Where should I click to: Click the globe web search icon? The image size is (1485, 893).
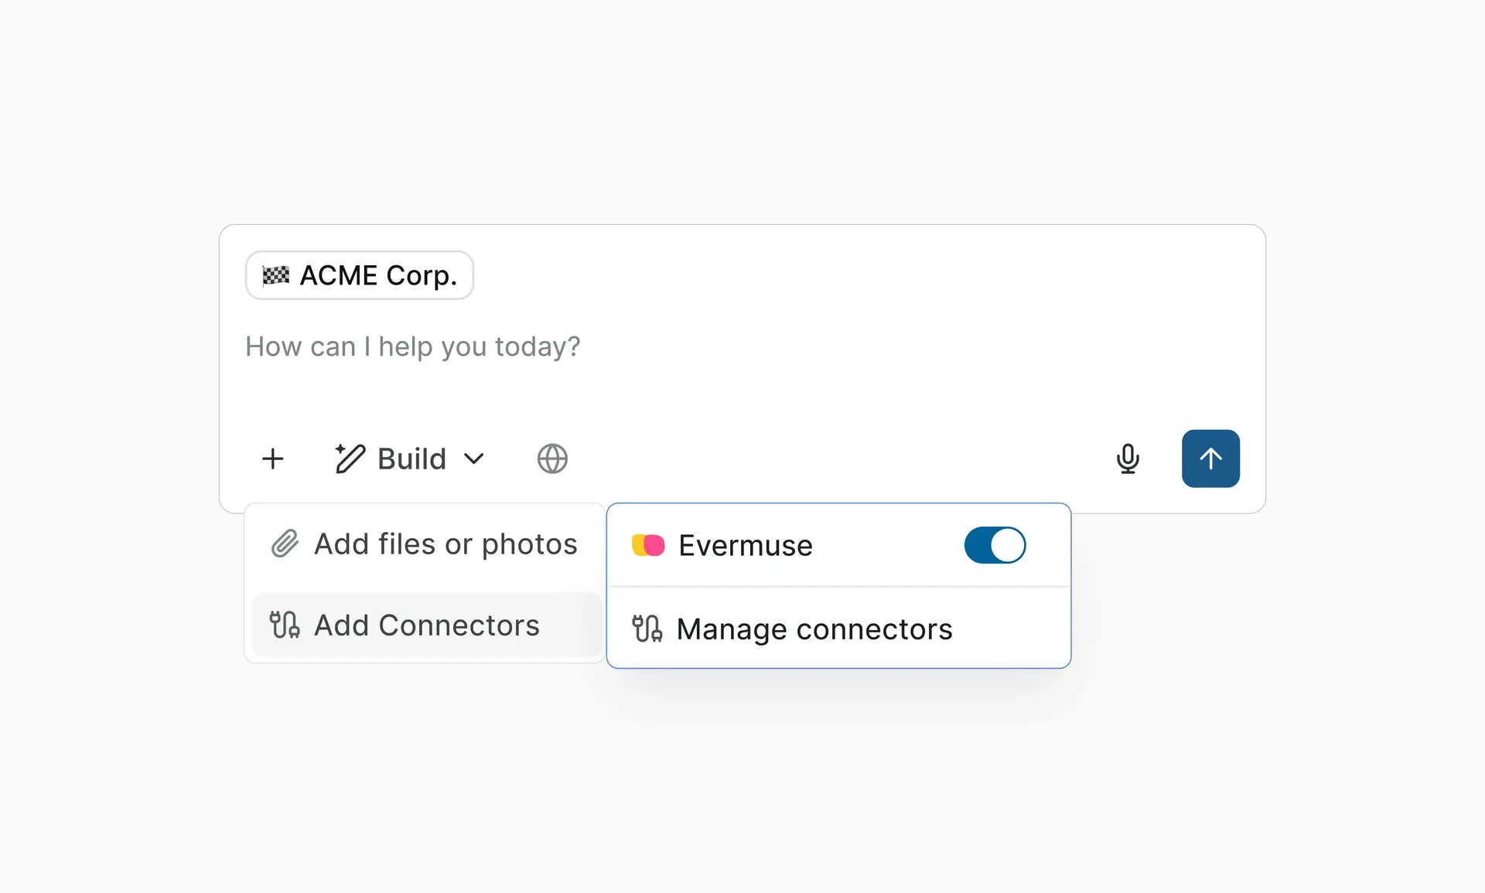(552, 458)
